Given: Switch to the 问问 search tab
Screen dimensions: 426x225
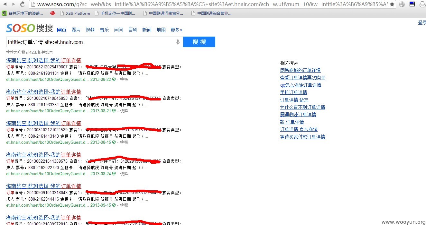Looking at the screenshot, I should (119, 30).
